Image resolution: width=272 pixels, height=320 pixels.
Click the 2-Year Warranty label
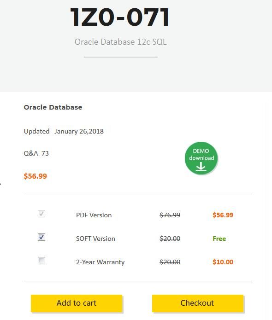[100, 262]
